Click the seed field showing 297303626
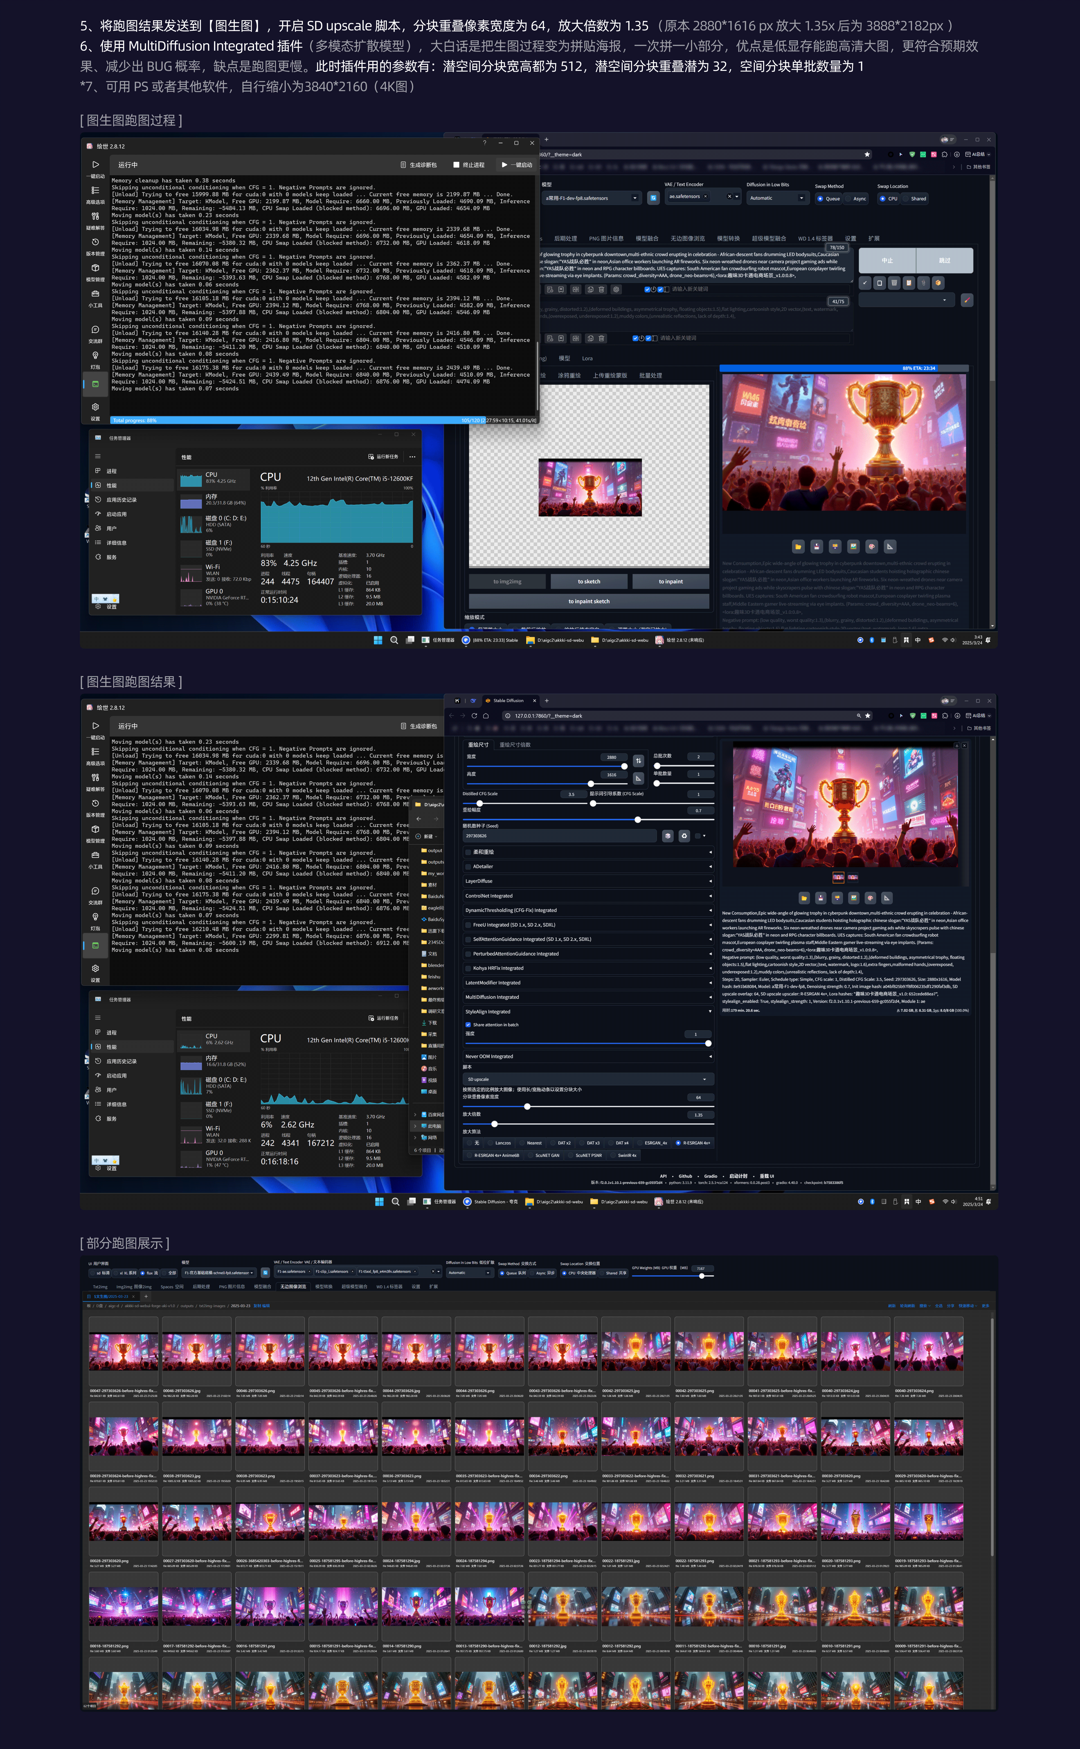1080x1749 pixels. click(x=559, y=836)
